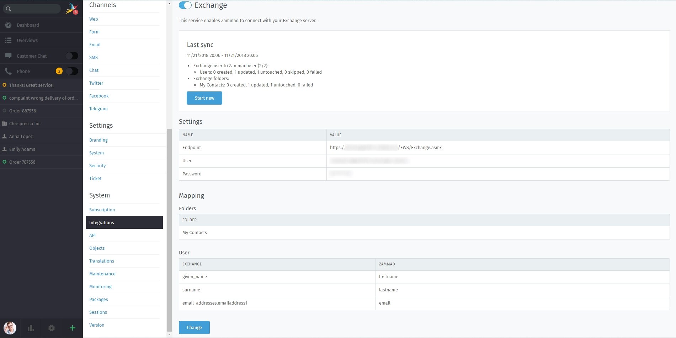Click the Phone handset icon in sidebar

[x=8, y=71]
